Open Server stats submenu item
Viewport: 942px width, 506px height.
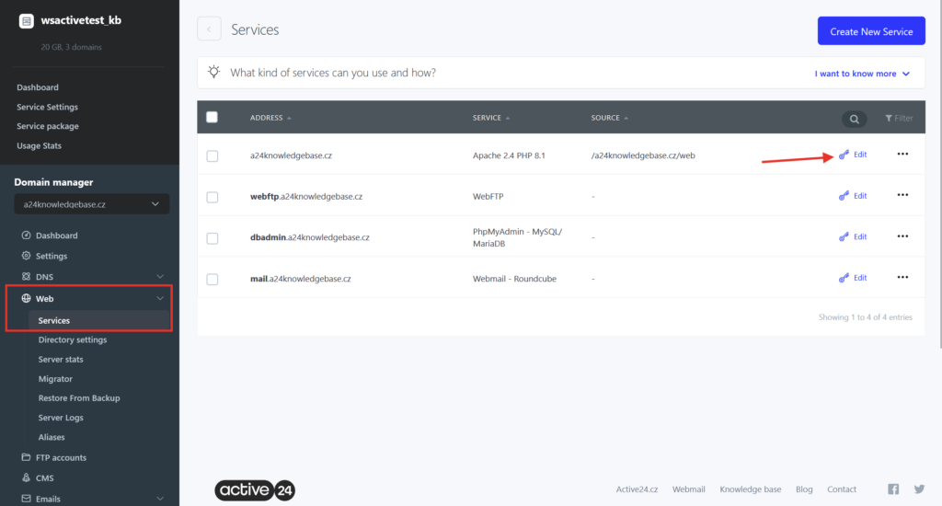pos(61,360)
